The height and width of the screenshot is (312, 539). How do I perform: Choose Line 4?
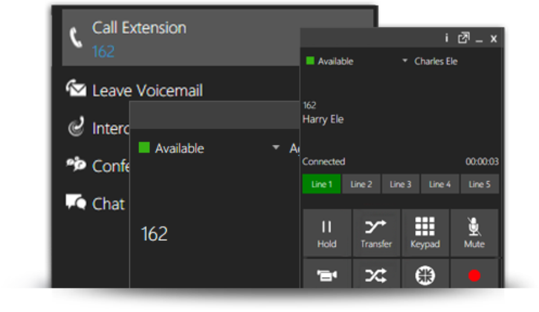440,184
